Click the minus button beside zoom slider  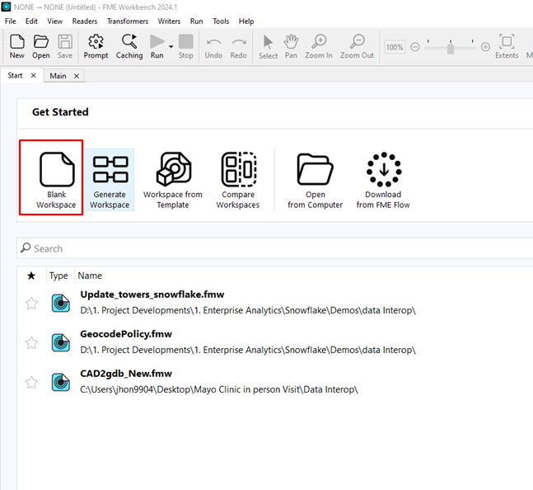[415, 47]
